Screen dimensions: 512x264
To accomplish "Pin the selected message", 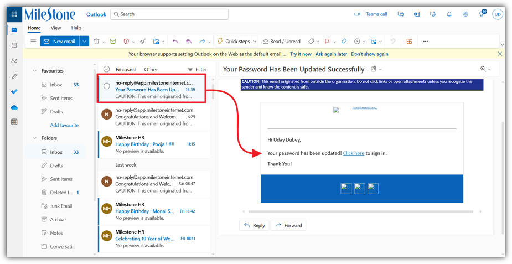I will click(344, 42).
